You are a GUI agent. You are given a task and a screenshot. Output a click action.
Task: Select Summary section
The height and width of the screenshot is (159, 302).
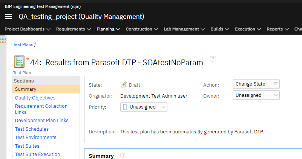point(46,89)
